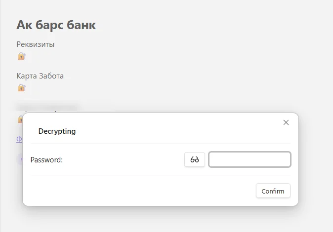Click the left pane border line

pyautogui.click(x=0, y=116)
